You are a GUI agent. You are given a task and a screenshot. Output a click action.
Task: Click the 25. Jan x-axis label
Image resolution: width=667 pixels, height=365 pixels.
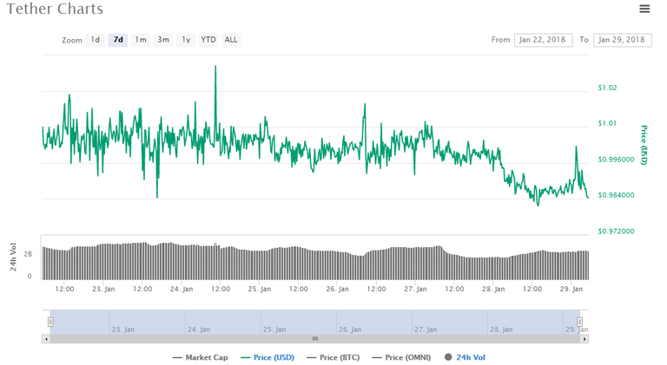pos(260,289)
